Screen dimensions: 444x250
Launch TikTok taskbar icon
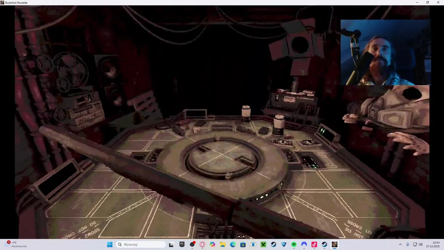[314, 244]
